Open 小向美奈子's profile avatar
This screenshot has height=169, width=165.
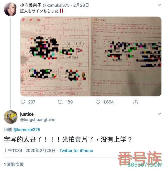[x=10, y=9]
